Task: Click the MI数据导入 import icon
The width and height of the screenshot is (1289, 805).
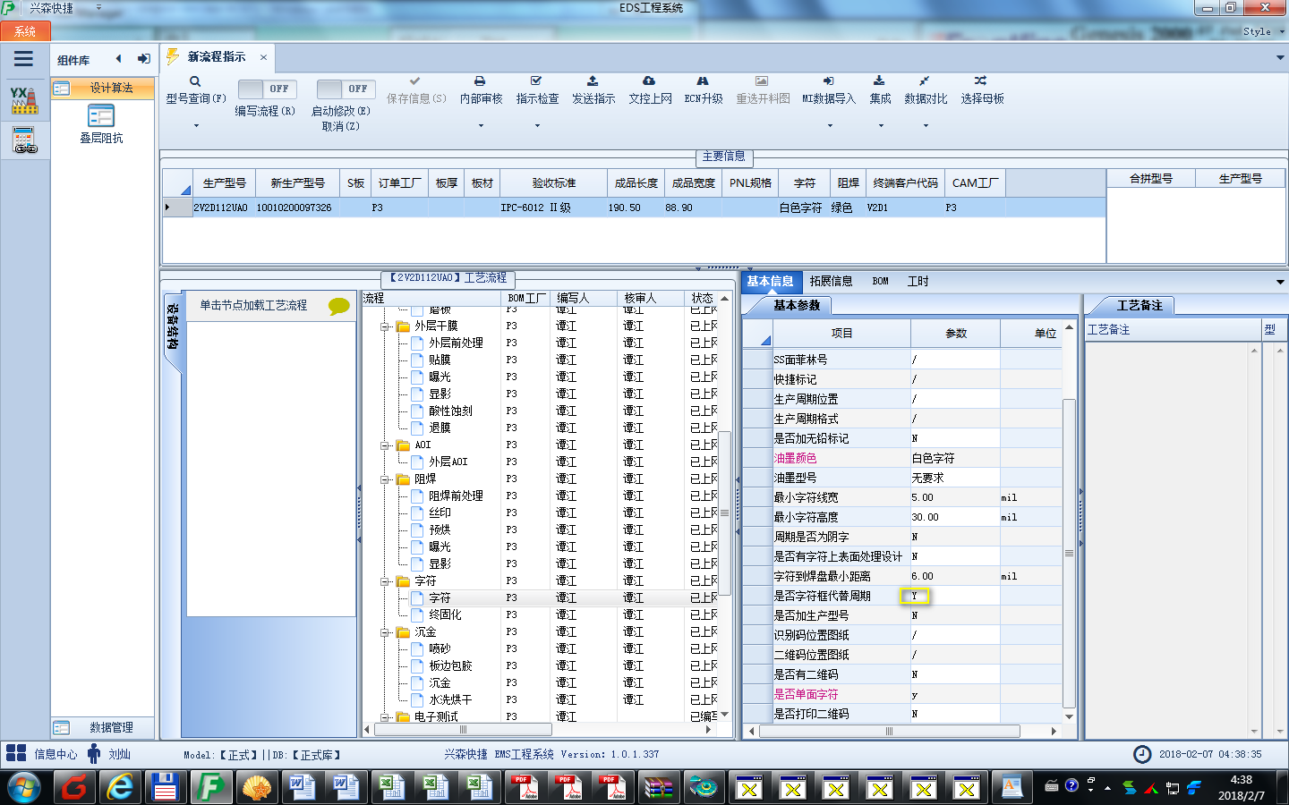Action: pos(828,81)
